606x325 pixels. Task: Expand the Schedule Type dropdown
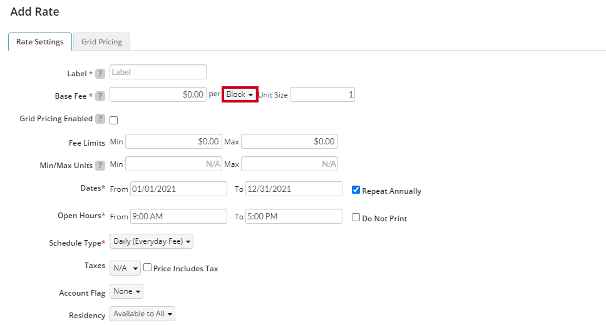tap(151, 241)
